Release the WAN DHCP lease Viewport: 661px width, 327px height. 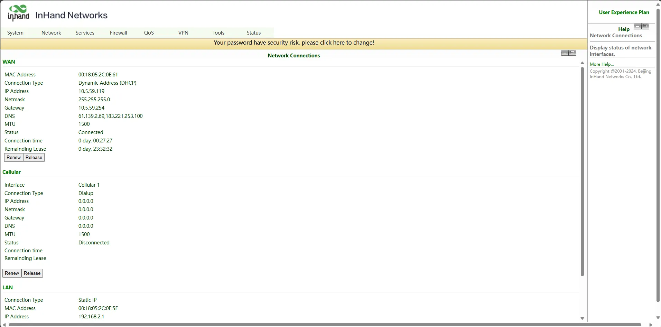click(34, 158)
